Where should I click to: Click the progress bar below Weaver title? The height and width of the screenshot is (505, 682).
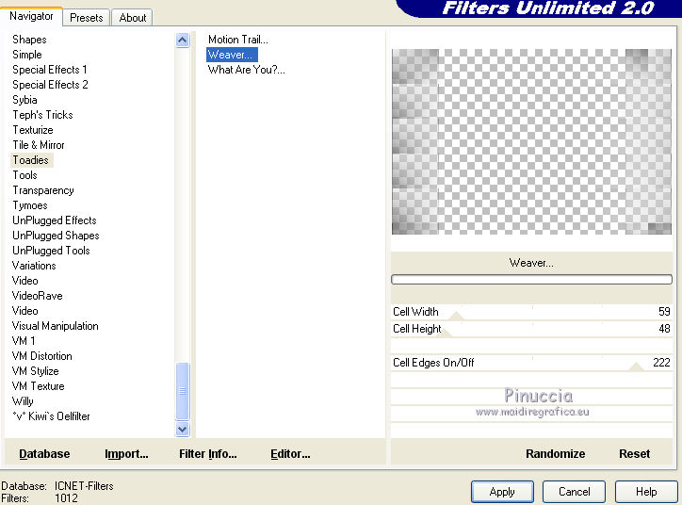click(531, 279)
